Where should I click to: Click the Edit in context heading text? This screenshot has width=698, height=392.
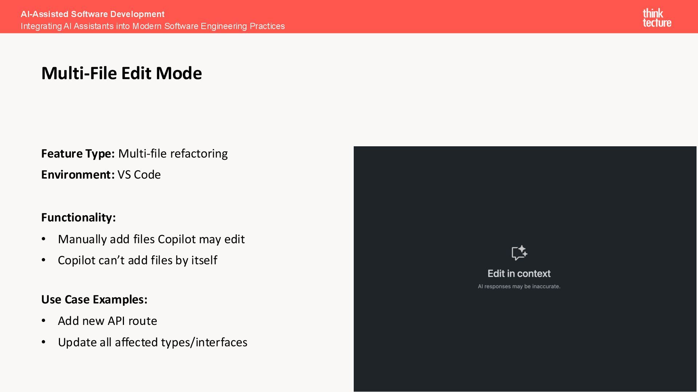coord(519,274)
